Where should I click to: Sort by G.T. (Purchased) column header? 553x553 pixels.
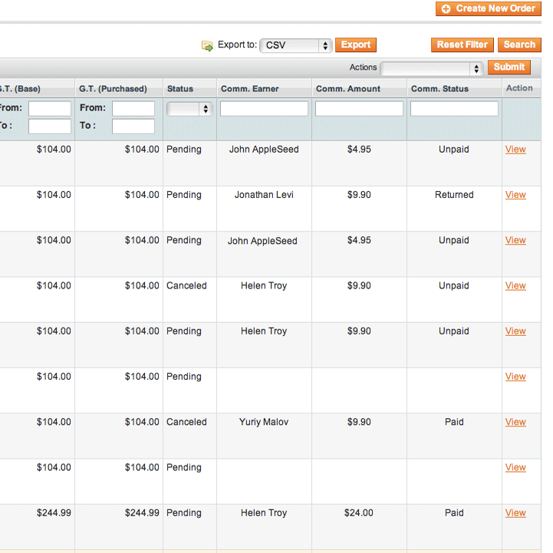tap(113, 89)
